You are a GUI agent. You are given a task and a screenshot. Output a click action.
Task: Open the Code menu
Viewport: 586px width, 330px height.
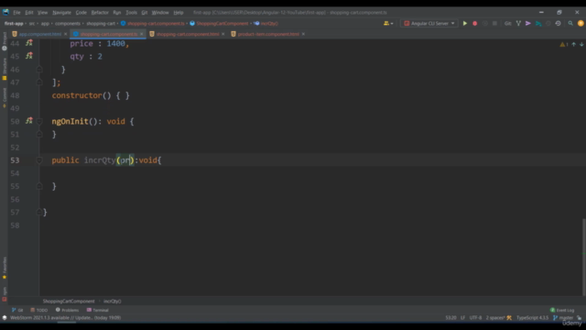(x=81, y=12)
